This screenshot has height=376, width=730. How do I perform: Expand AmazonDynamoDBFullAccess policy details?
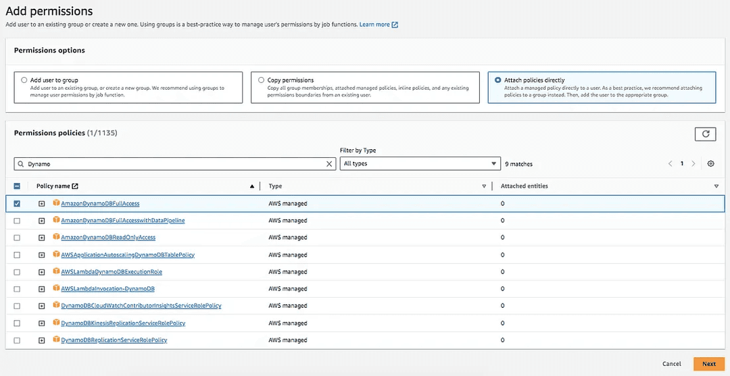(41, 204)
